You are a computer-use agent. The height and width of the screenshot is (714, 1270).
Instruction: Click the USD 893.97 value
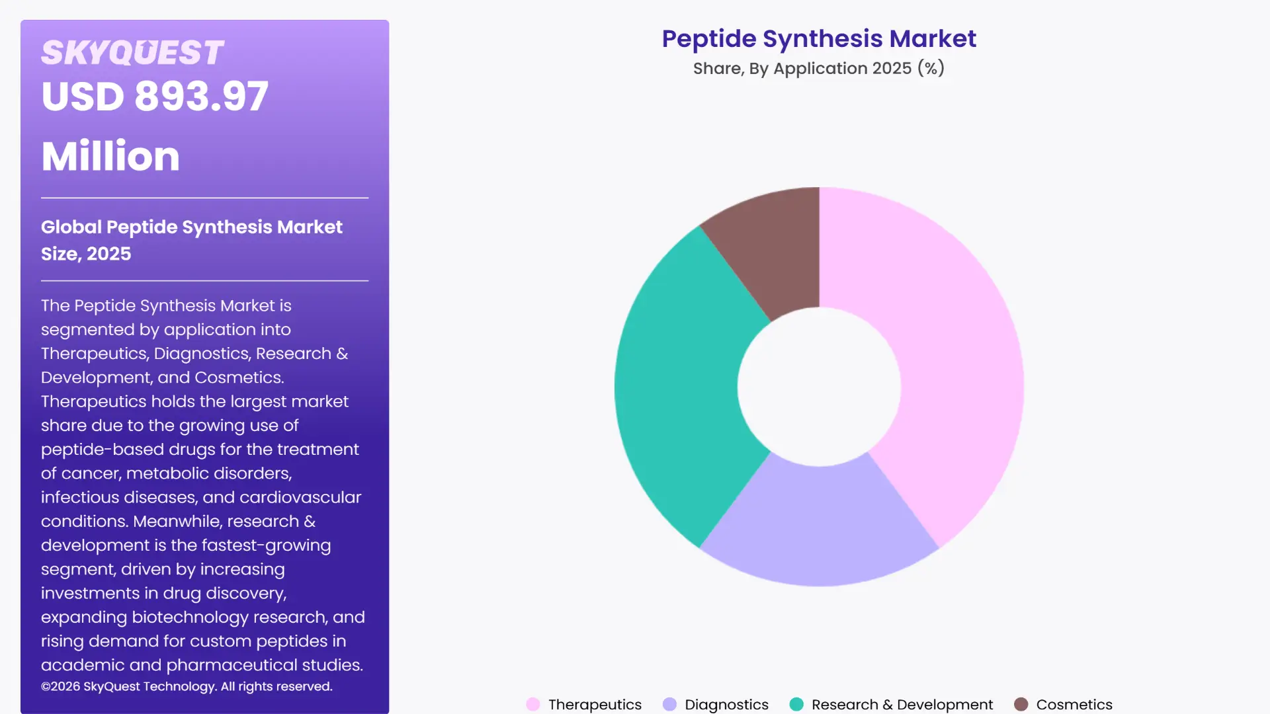[155, 97]
